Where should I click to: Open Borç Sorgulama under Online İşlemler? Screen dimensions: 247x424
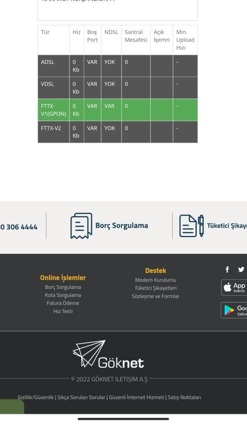click(x=63, y=287)
